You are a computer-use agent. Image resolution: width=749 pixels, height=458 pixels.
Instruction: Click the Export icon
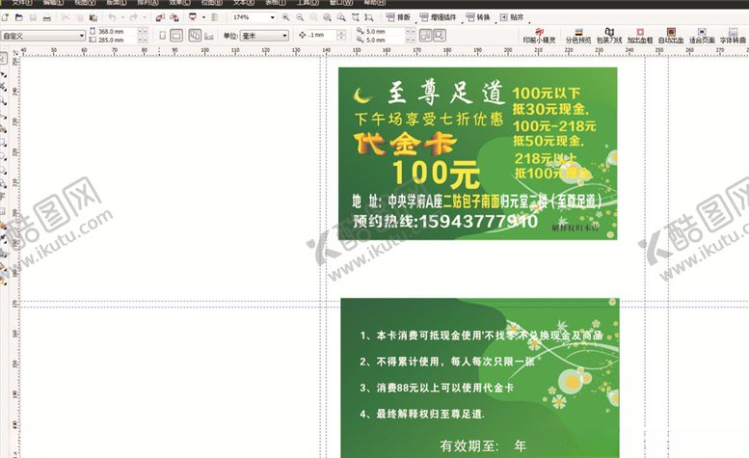[x=174, y=17]
